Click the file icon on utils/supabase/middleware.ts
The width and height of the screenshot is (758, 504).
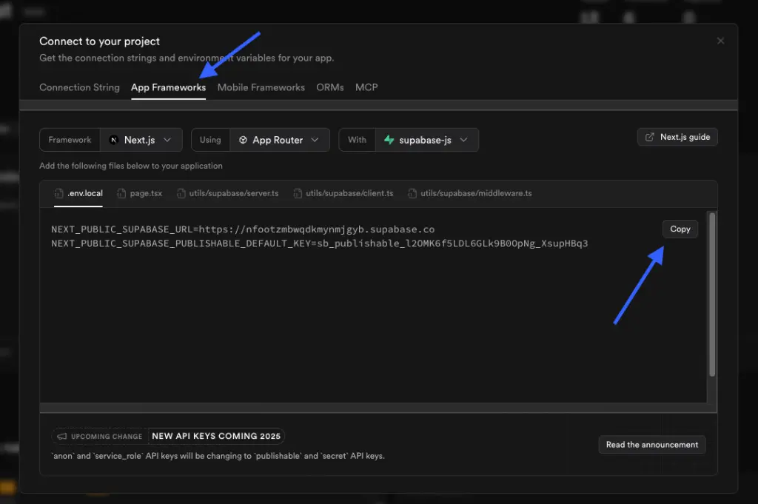pyautogui.click(x=412, y=193)
